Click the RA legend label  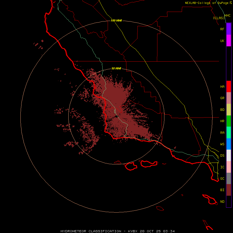[222, 133]
